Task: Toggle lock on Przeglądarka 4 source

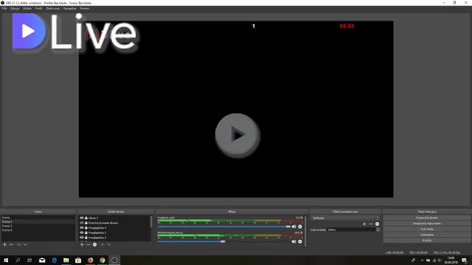Action: [x=86, y=227]
